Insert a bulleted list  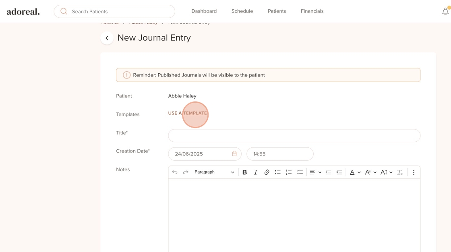(277, 172)
